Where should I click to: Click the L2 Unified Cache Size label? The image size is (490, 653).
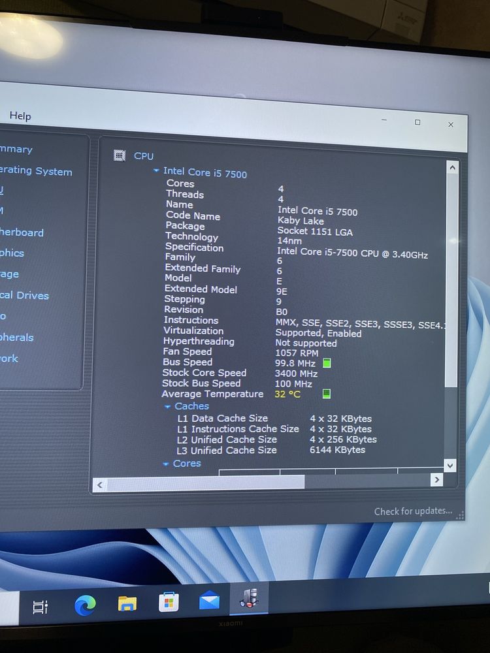(227, 439)
